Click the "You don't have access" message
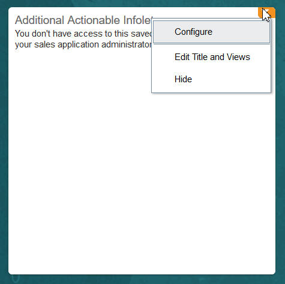 [x=83, y=34]
